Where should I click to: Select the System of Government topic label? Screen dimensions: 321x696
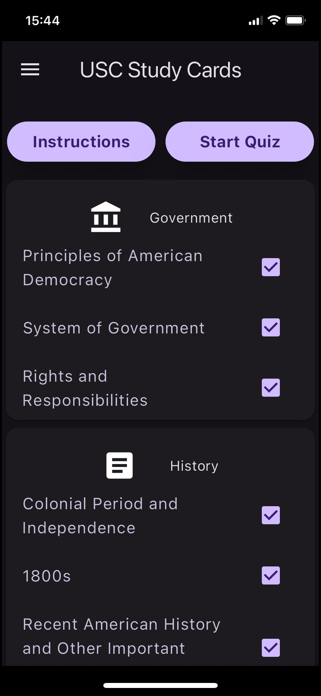coord(114,328)
